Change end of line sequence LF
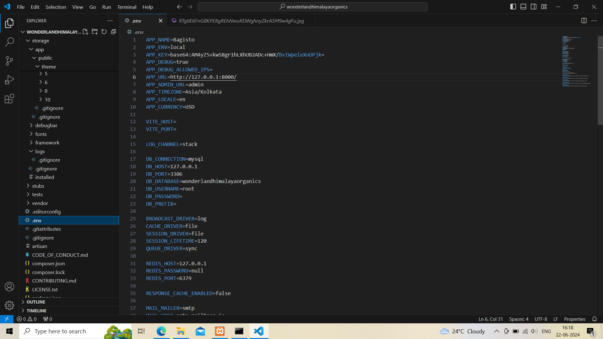The image size is (603, 339). pyautogui.click(x=556, y=319)
